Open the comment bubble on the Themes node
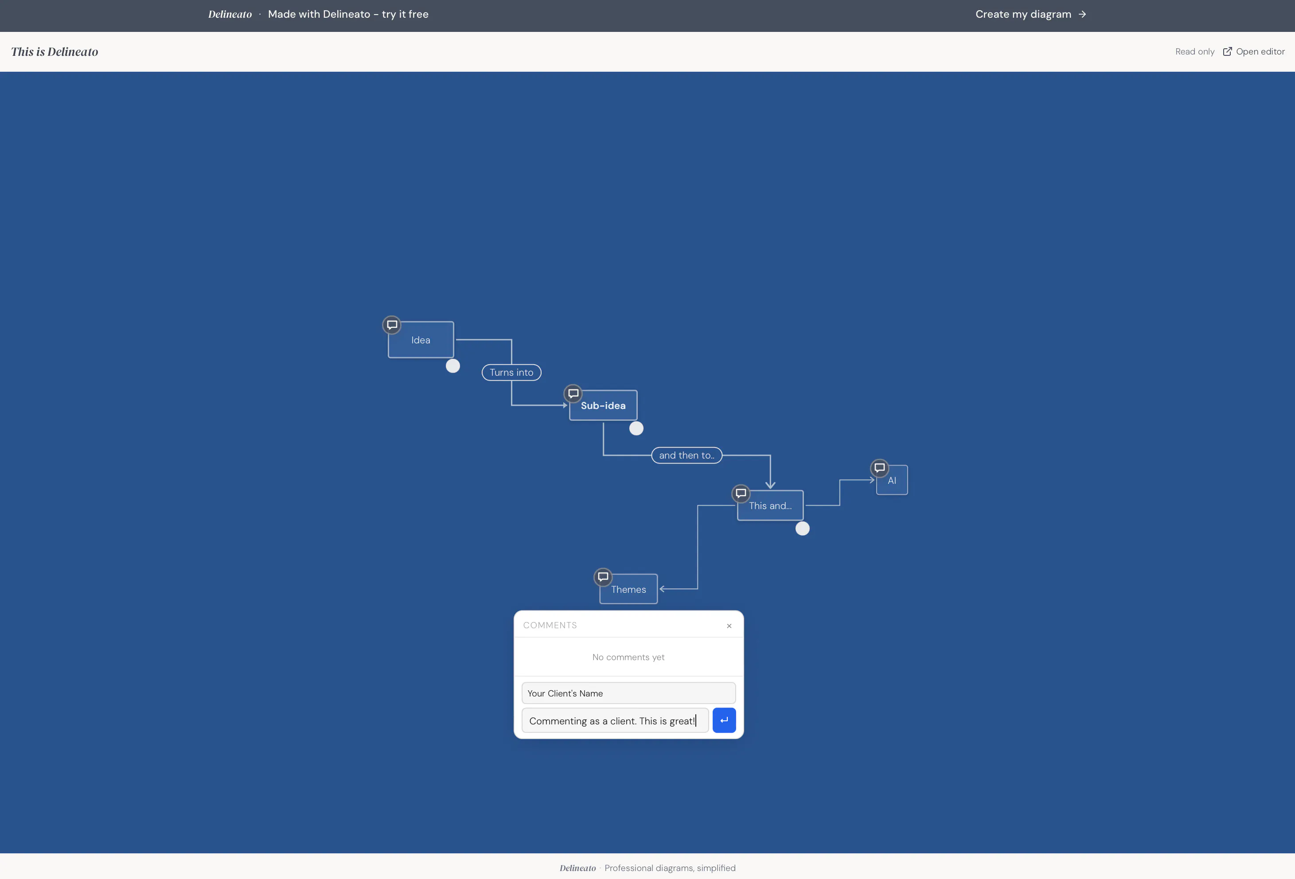This screenshot has height=879, width=1295. (603, 576)
